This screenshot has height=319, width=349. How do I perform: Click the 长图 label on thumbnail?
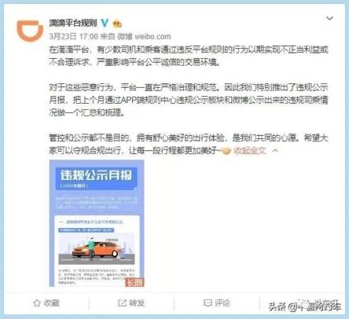pyautogui.click(x=134, y=282)
